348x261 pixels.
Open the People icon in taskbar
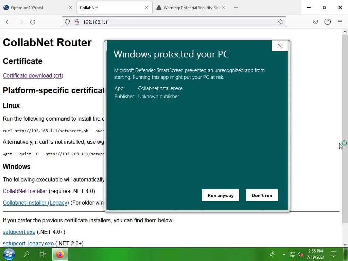pyautogui.click(x=272, y=254)
